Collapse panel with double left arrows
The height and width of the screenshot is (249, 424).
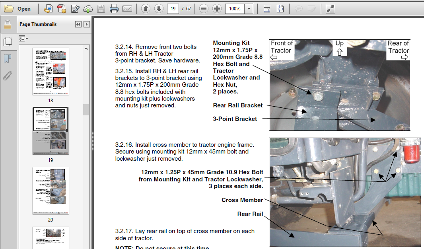(78, 24)
